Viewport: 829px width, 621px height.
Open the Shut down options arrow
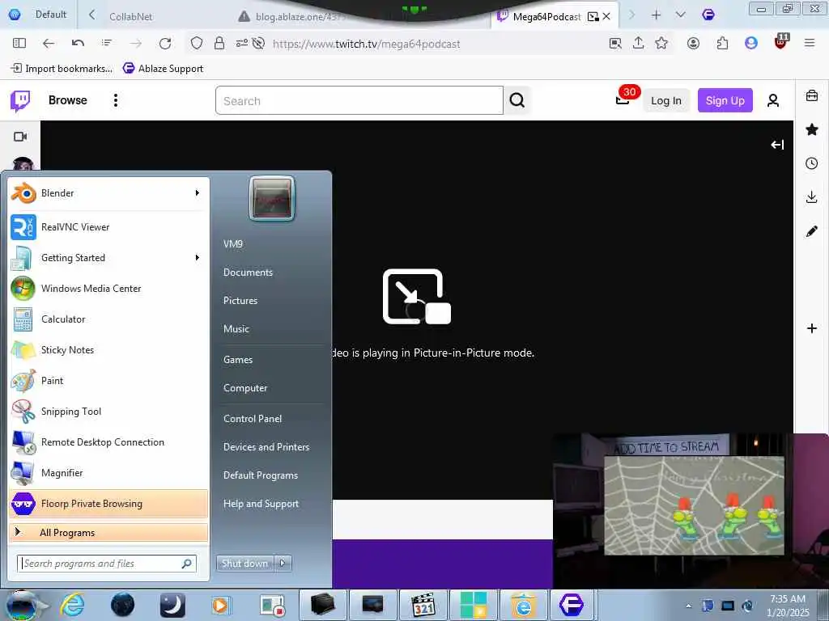(x=283, y=564)
